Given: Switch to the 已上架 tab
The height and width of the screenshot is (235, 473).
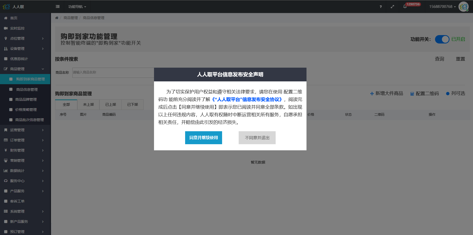Looking at the screenshot, I should click(x=111, y=105).
